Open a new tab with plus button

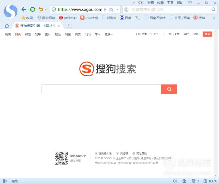(69, 25)
